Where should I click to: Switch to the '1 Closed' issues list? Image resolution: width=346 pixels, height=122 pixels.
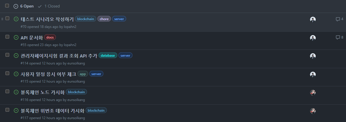49,6
